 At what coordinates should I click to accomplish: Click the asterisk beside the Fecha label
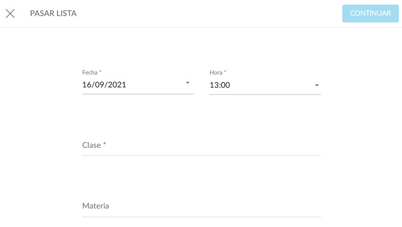click(100, 72)
